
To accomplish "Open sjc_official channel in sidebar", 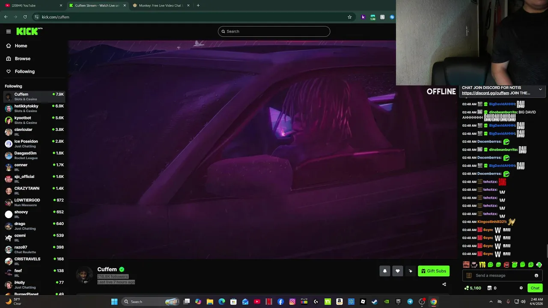I will pyautogui.click(x=34, y=179).
